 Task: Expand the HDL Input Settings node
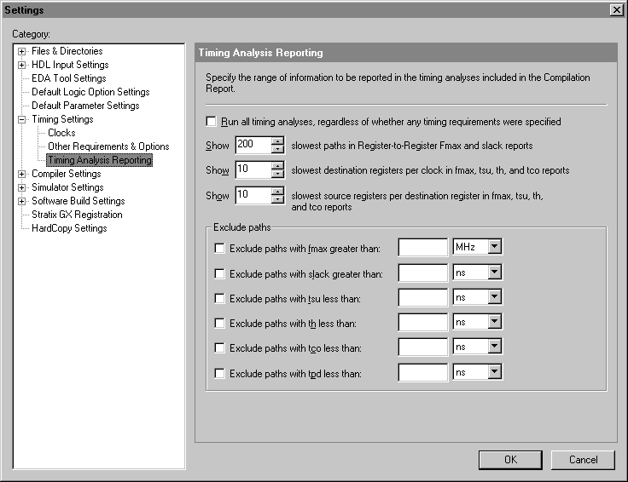pyautogui.click(x=21, y=65)
